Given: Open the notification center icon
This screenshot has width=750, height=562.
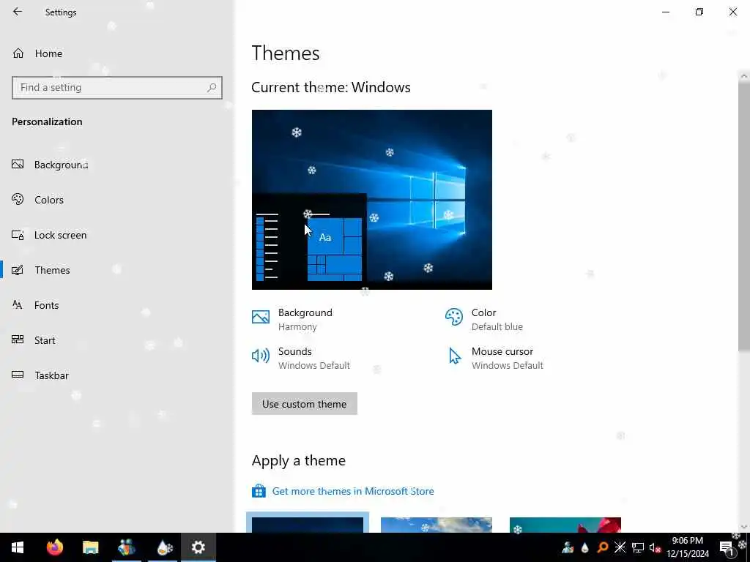Looking at the screenshot, I should [727, 547].
